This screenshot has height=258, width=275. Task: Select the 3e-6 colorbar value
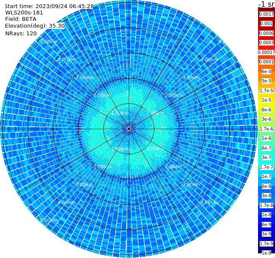266,119
